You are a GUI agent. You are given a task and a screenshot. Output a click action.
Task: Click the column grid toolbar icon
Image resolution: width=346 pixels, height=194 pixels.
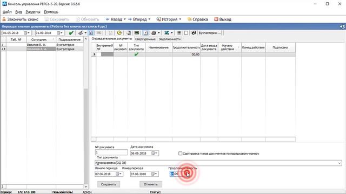tap(179, 33)
